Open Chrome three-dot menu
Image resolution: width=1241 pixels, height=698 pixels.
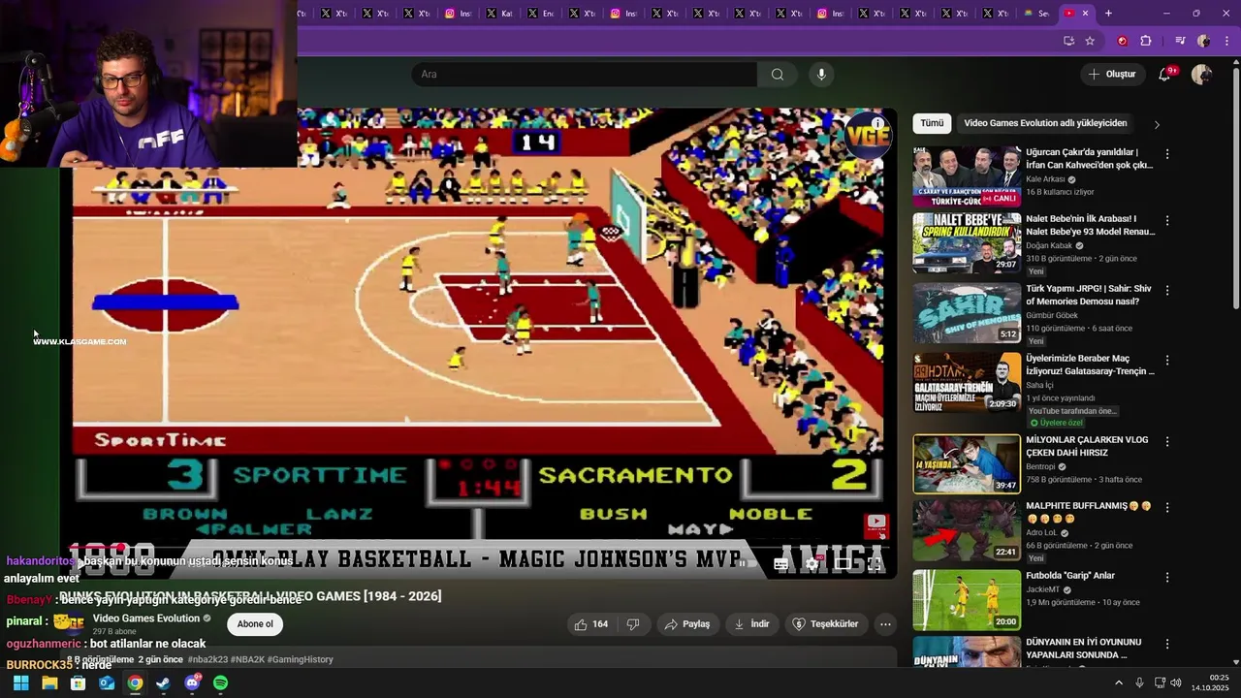tap(1226, 41)
